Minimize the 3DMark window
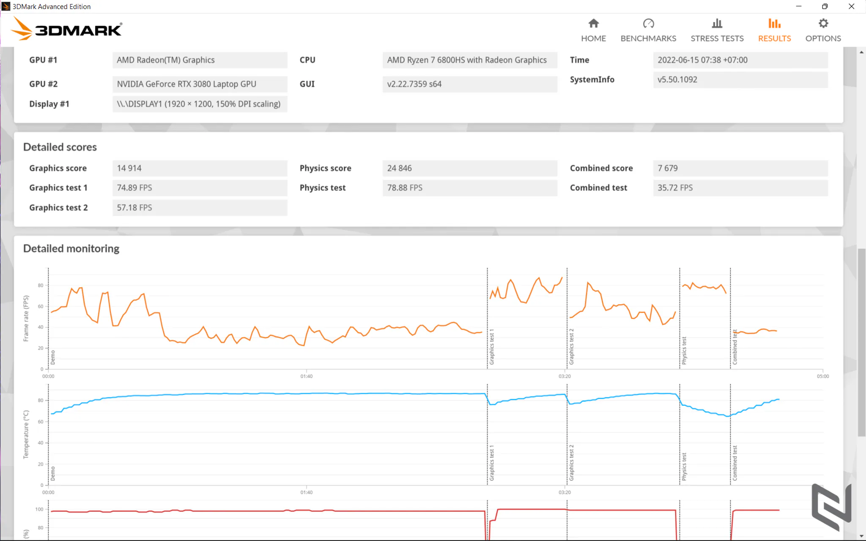 [x=798, y=6]
